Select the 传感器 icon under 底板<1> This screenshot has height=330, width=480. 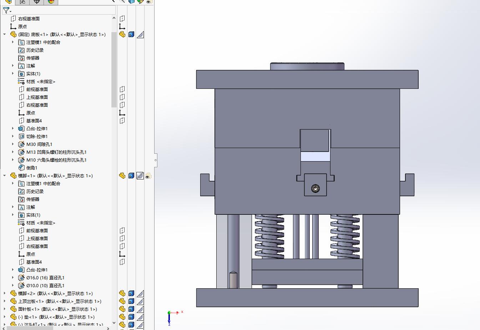(x=21, y=58)
